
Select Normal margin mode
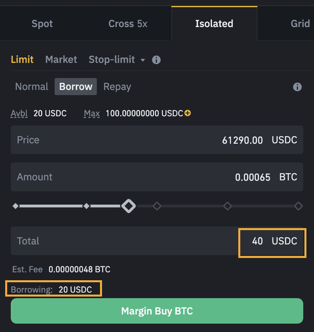(31, 87)
